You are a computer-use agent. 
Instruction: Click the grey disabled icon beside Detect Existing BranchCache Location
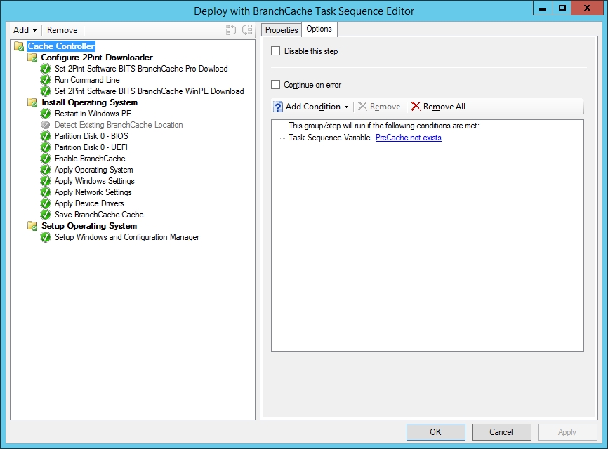click(x=46, y=125)
